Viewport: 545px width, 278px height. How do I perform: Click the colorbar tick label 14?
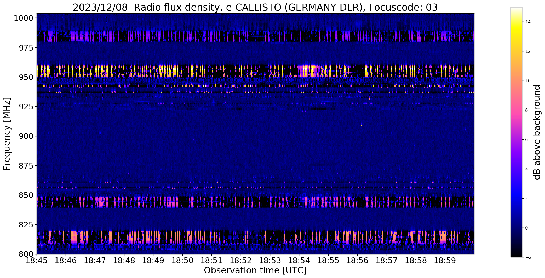click(528, 22)
